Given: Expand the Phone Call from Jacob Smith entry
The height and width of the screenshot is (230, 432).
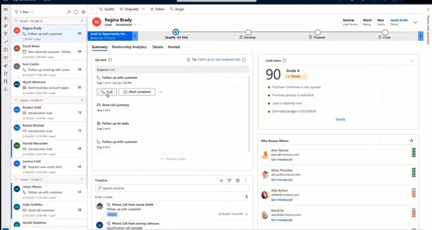Looking at the screenshot, I should [x=247, y=214].
